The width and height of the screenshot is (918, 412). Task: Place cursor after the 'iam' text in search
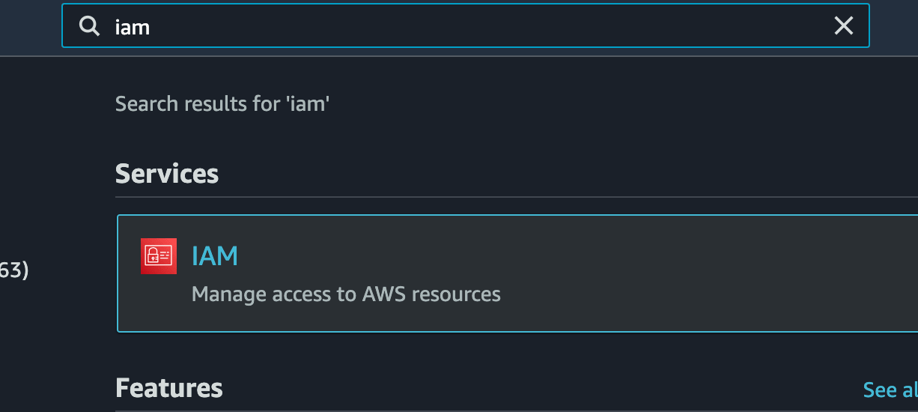(152, 27)
